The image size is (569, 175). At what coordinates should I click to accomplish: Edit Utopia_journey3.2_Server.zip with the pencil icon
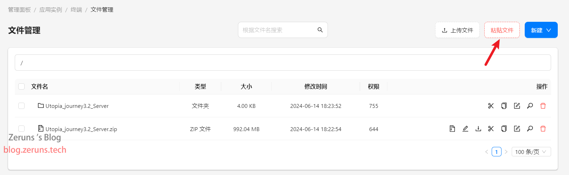pyautogui.click(x=465, y=129)
